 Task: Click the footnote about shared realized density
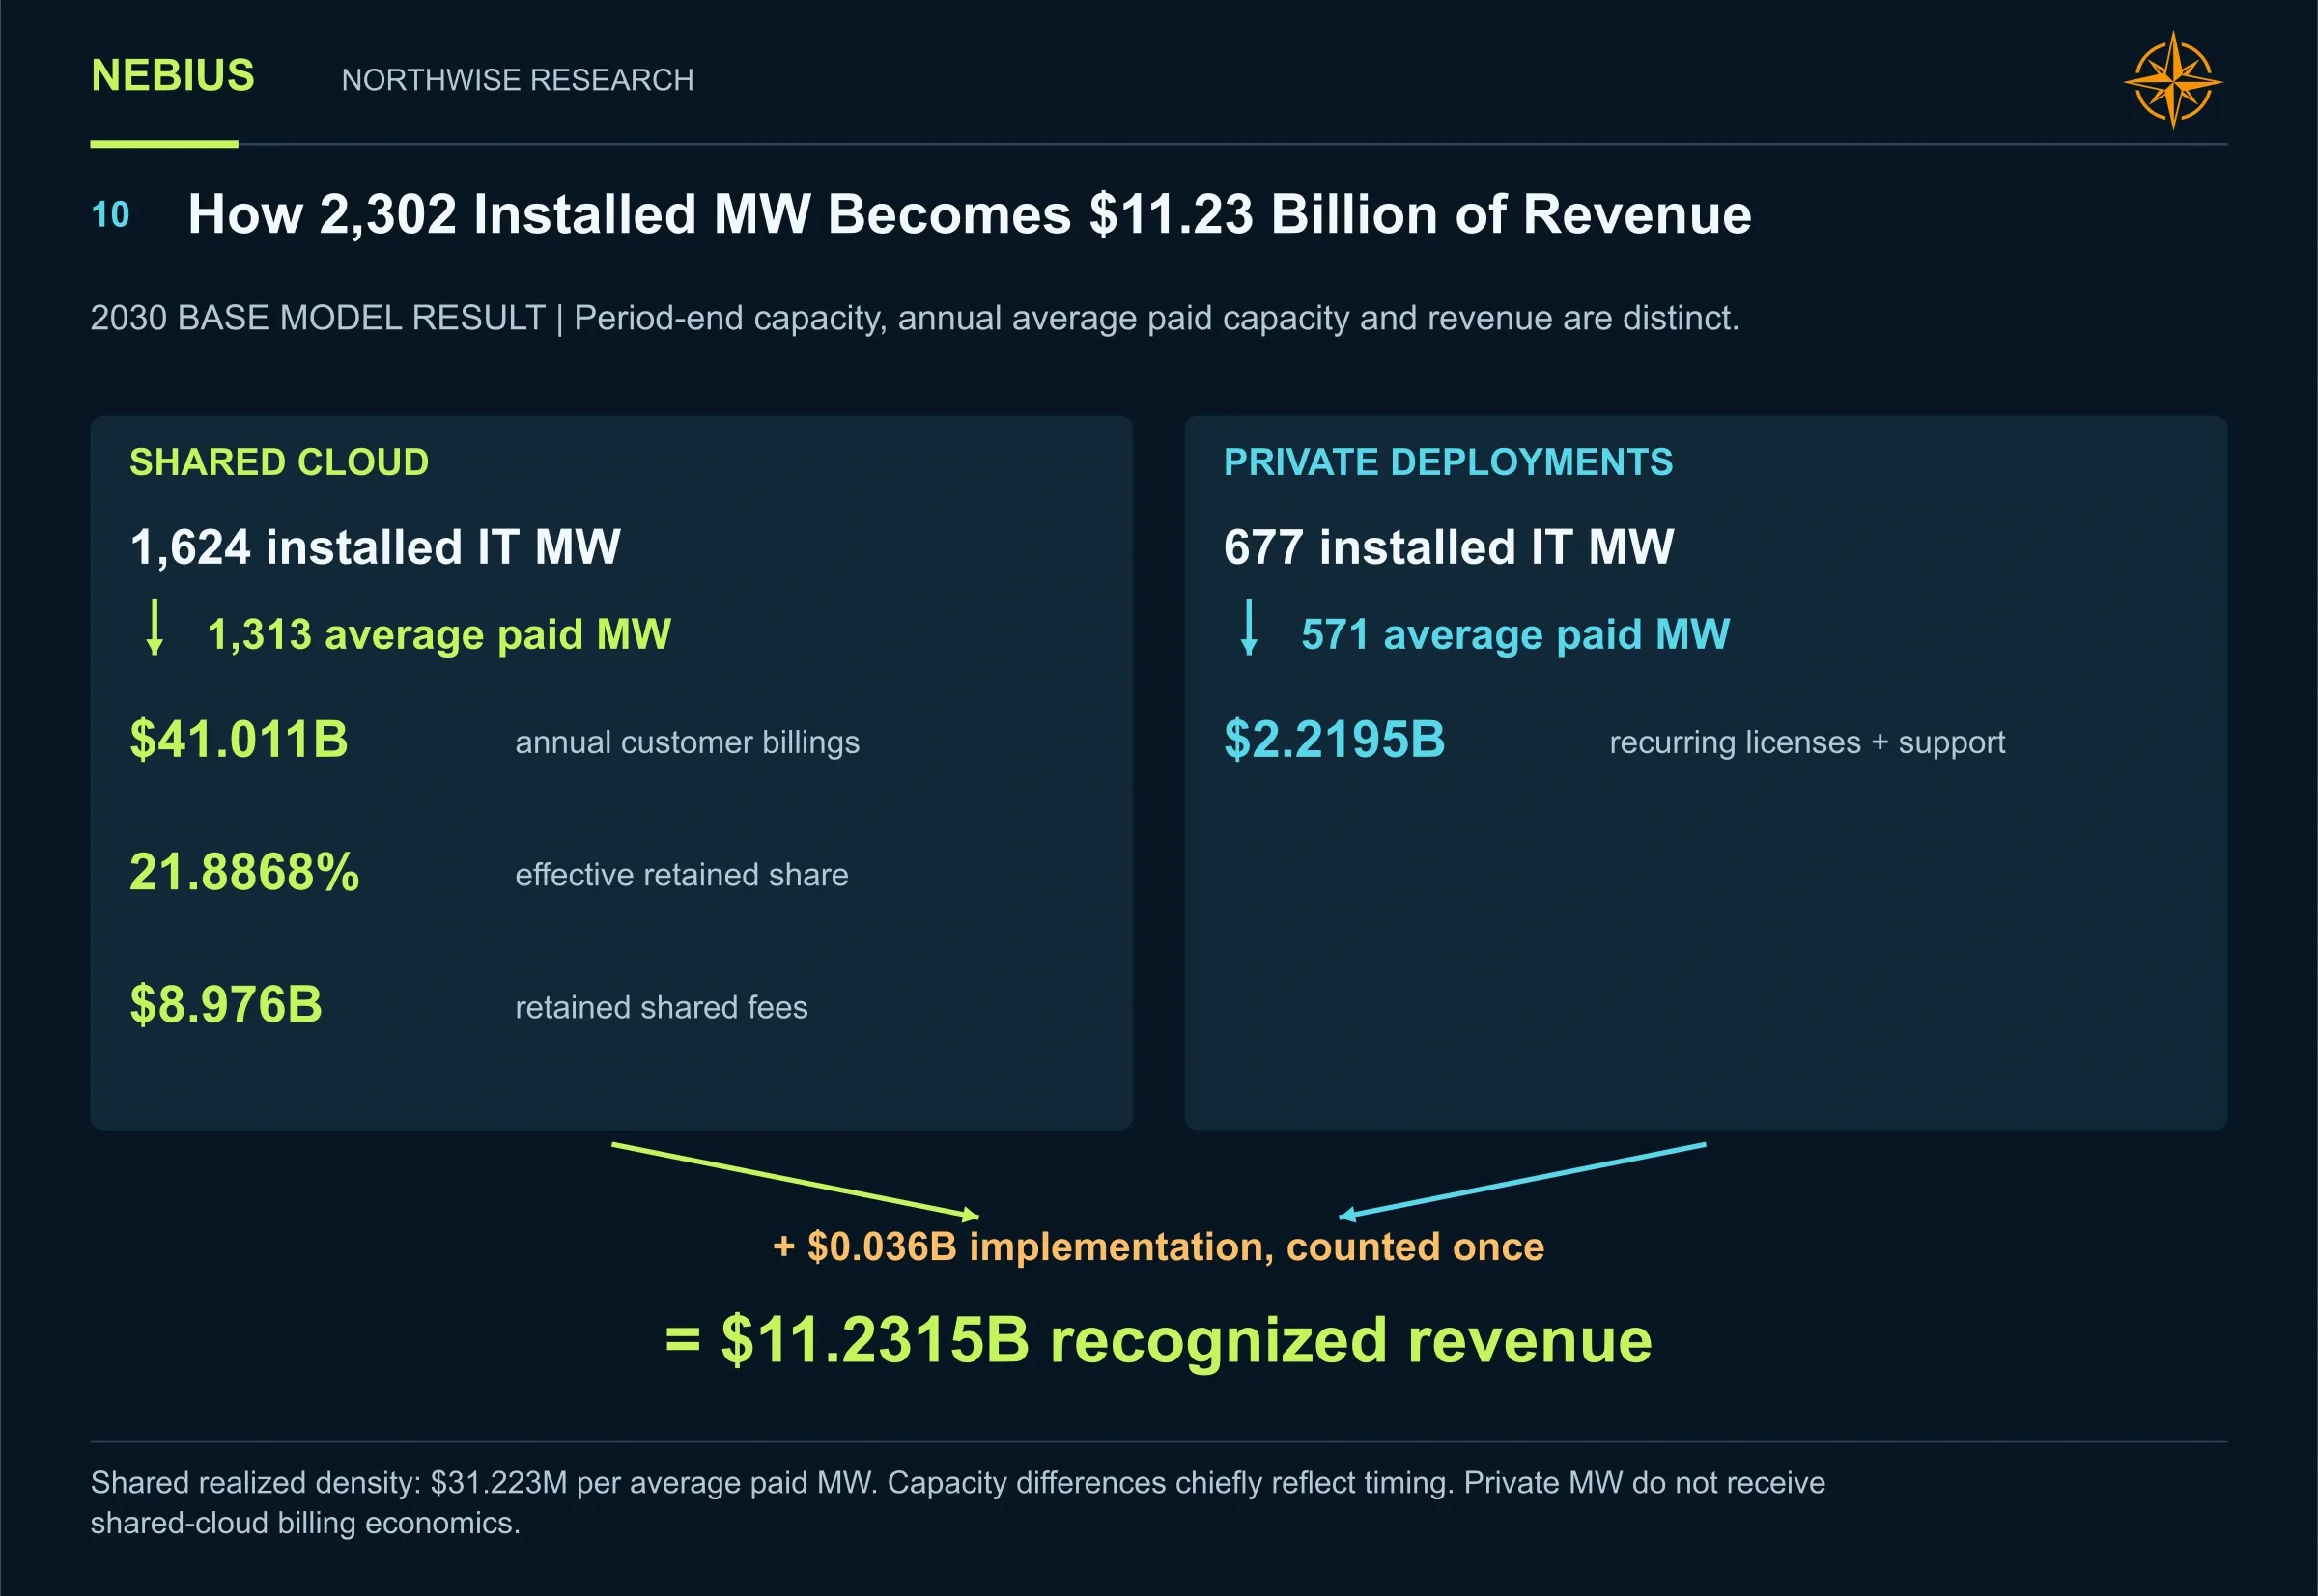pos(957,1502)
